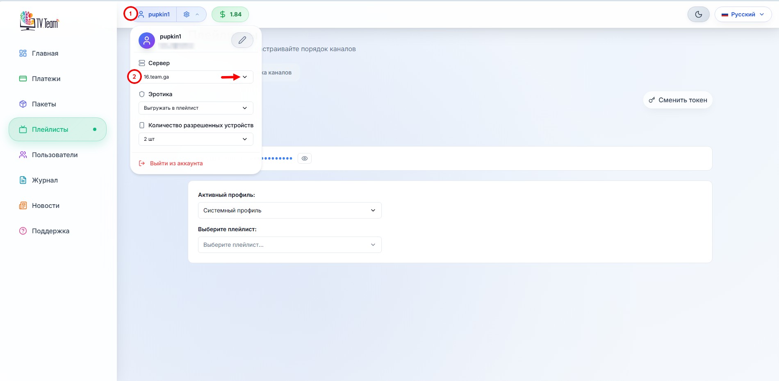Viewport: 779px width, 381px height.
Task: Open settings gear in top bar
Action: click(187, 14)
